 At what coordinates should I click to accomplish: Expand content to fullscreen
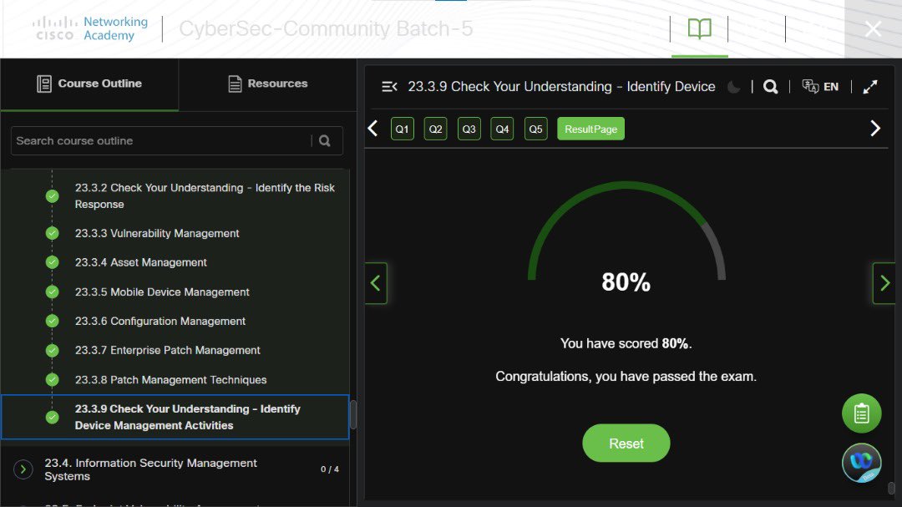(869, 87)
